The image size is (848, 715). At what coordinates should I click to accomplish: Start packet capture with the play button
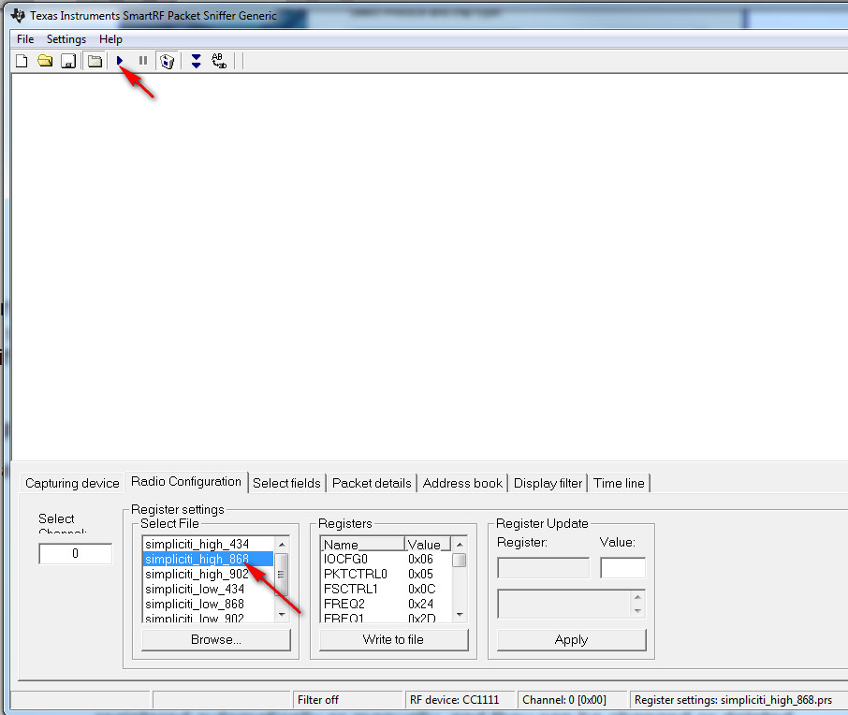click(120, 61)
